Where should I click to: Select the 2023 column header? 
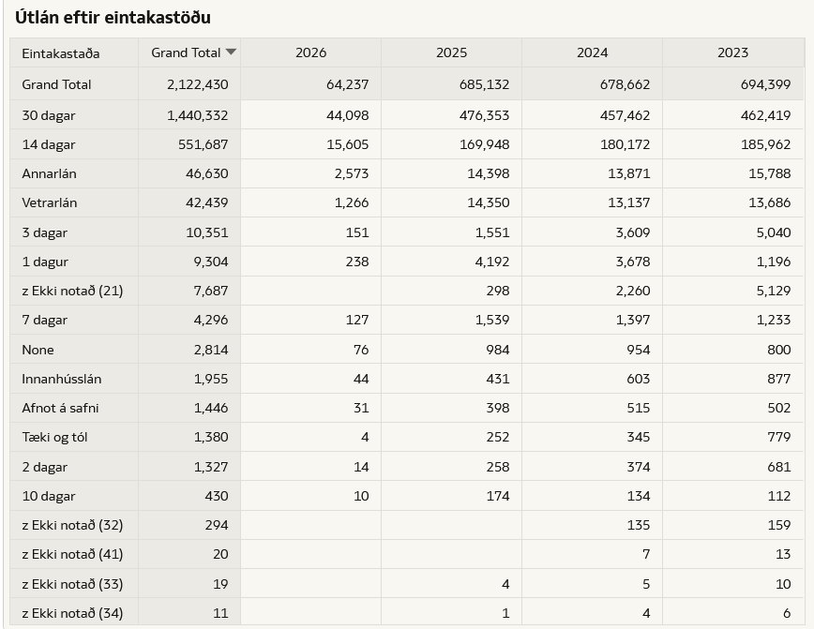click(x=732, y=52)
